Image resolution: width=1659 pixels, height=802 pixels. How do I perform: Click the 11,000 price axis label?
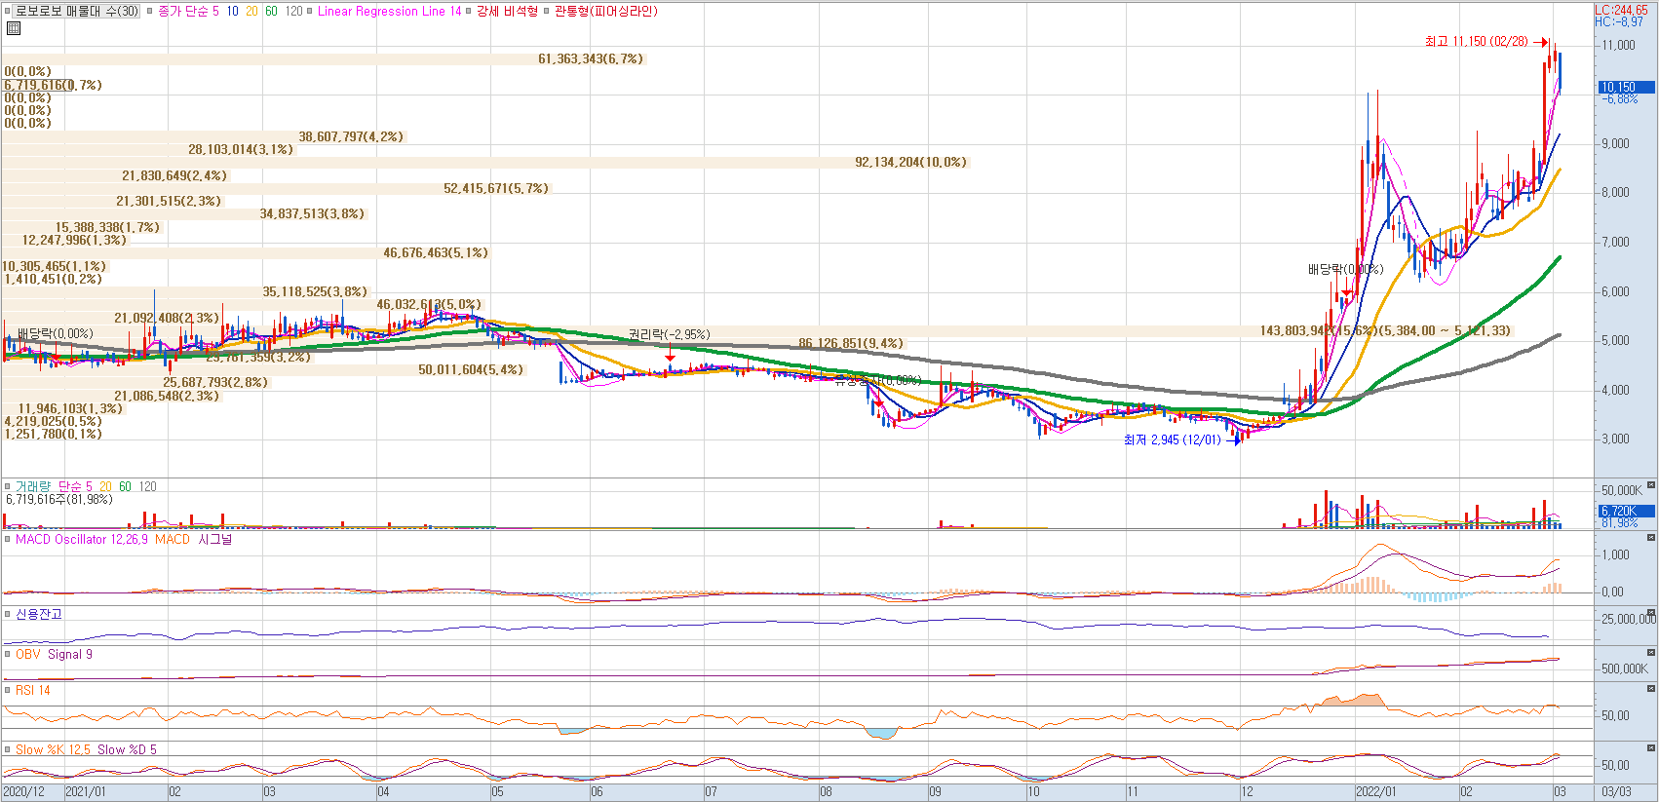[1618, 45]
